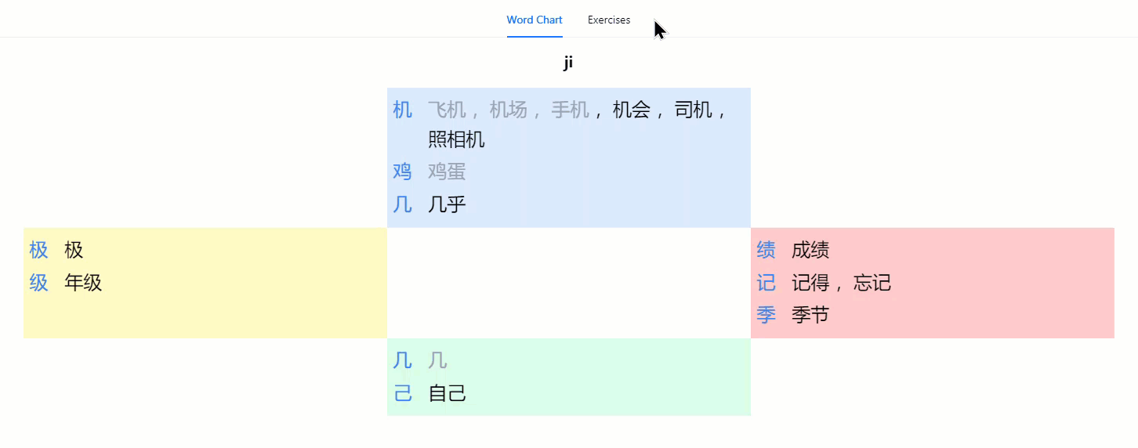Screen dimensions: 1138x448
Task: Click the blue character 机
Action: click(402, 110)
